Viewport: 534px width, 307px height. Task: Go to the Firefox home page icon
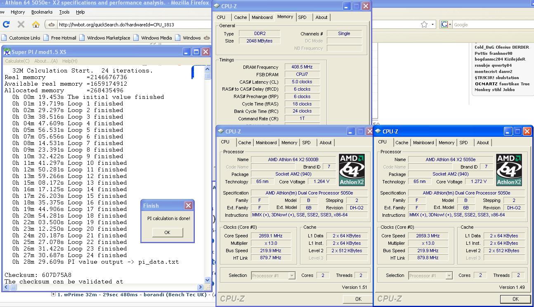pyautogui.click(x=36, y=24)
